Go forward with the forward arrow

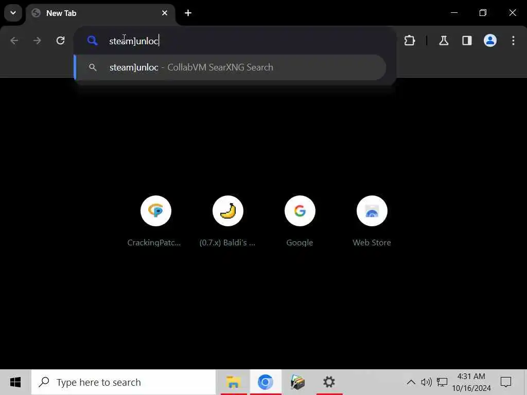pyautogui.click(x=37, y=41)
